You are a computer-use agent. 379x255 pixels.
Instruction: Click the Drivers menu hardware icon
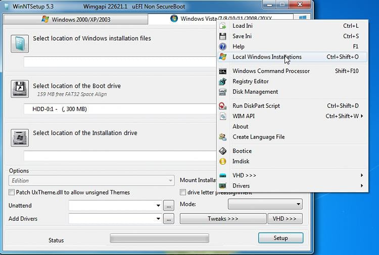click(x=223, y=186)
